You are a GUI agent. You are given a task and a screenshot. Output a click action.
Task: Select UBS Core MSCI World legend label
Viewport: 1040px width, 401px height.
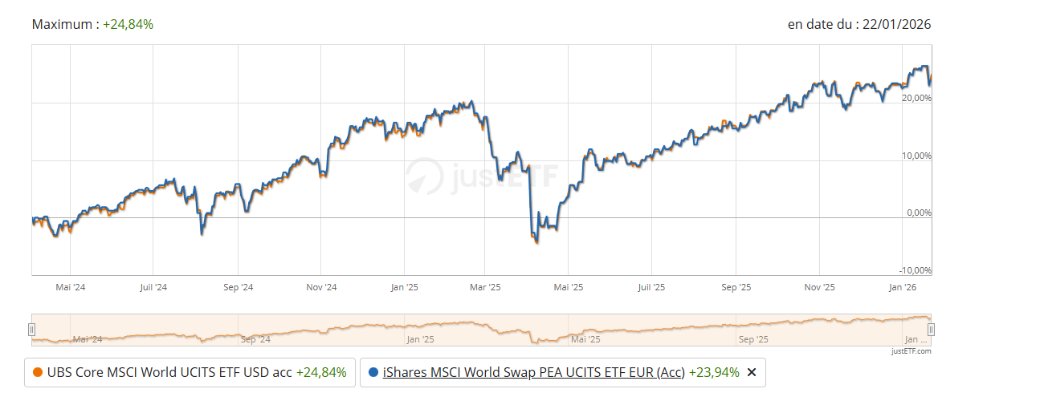169,372
